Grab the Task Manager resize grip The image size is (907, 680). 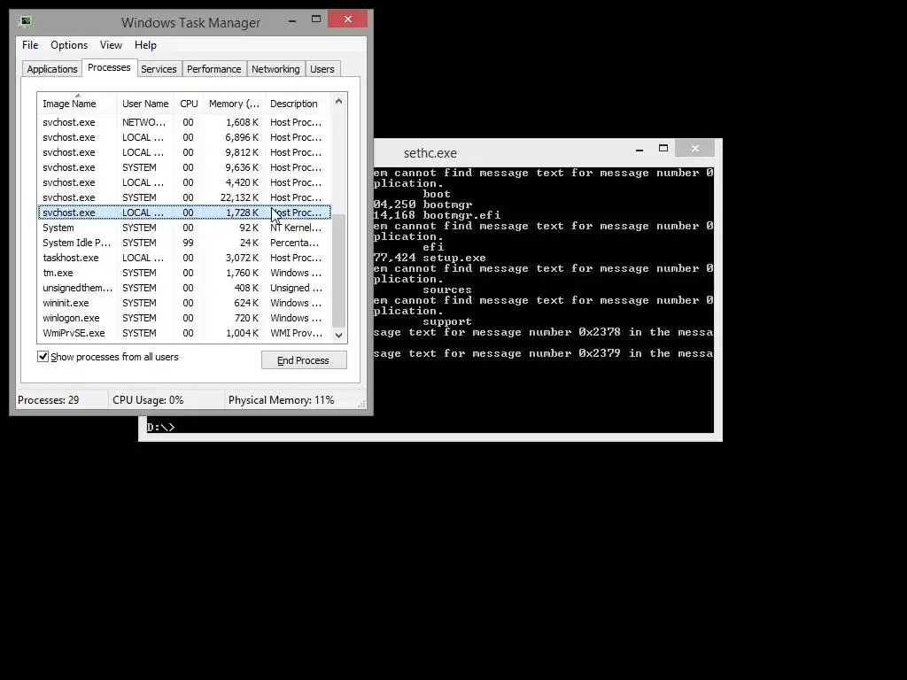tap(361, 404)
